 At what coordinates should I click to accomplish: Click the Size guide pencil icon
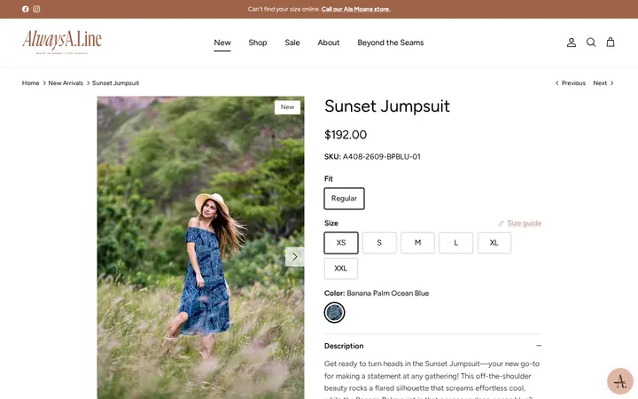[x=501, y=223]
